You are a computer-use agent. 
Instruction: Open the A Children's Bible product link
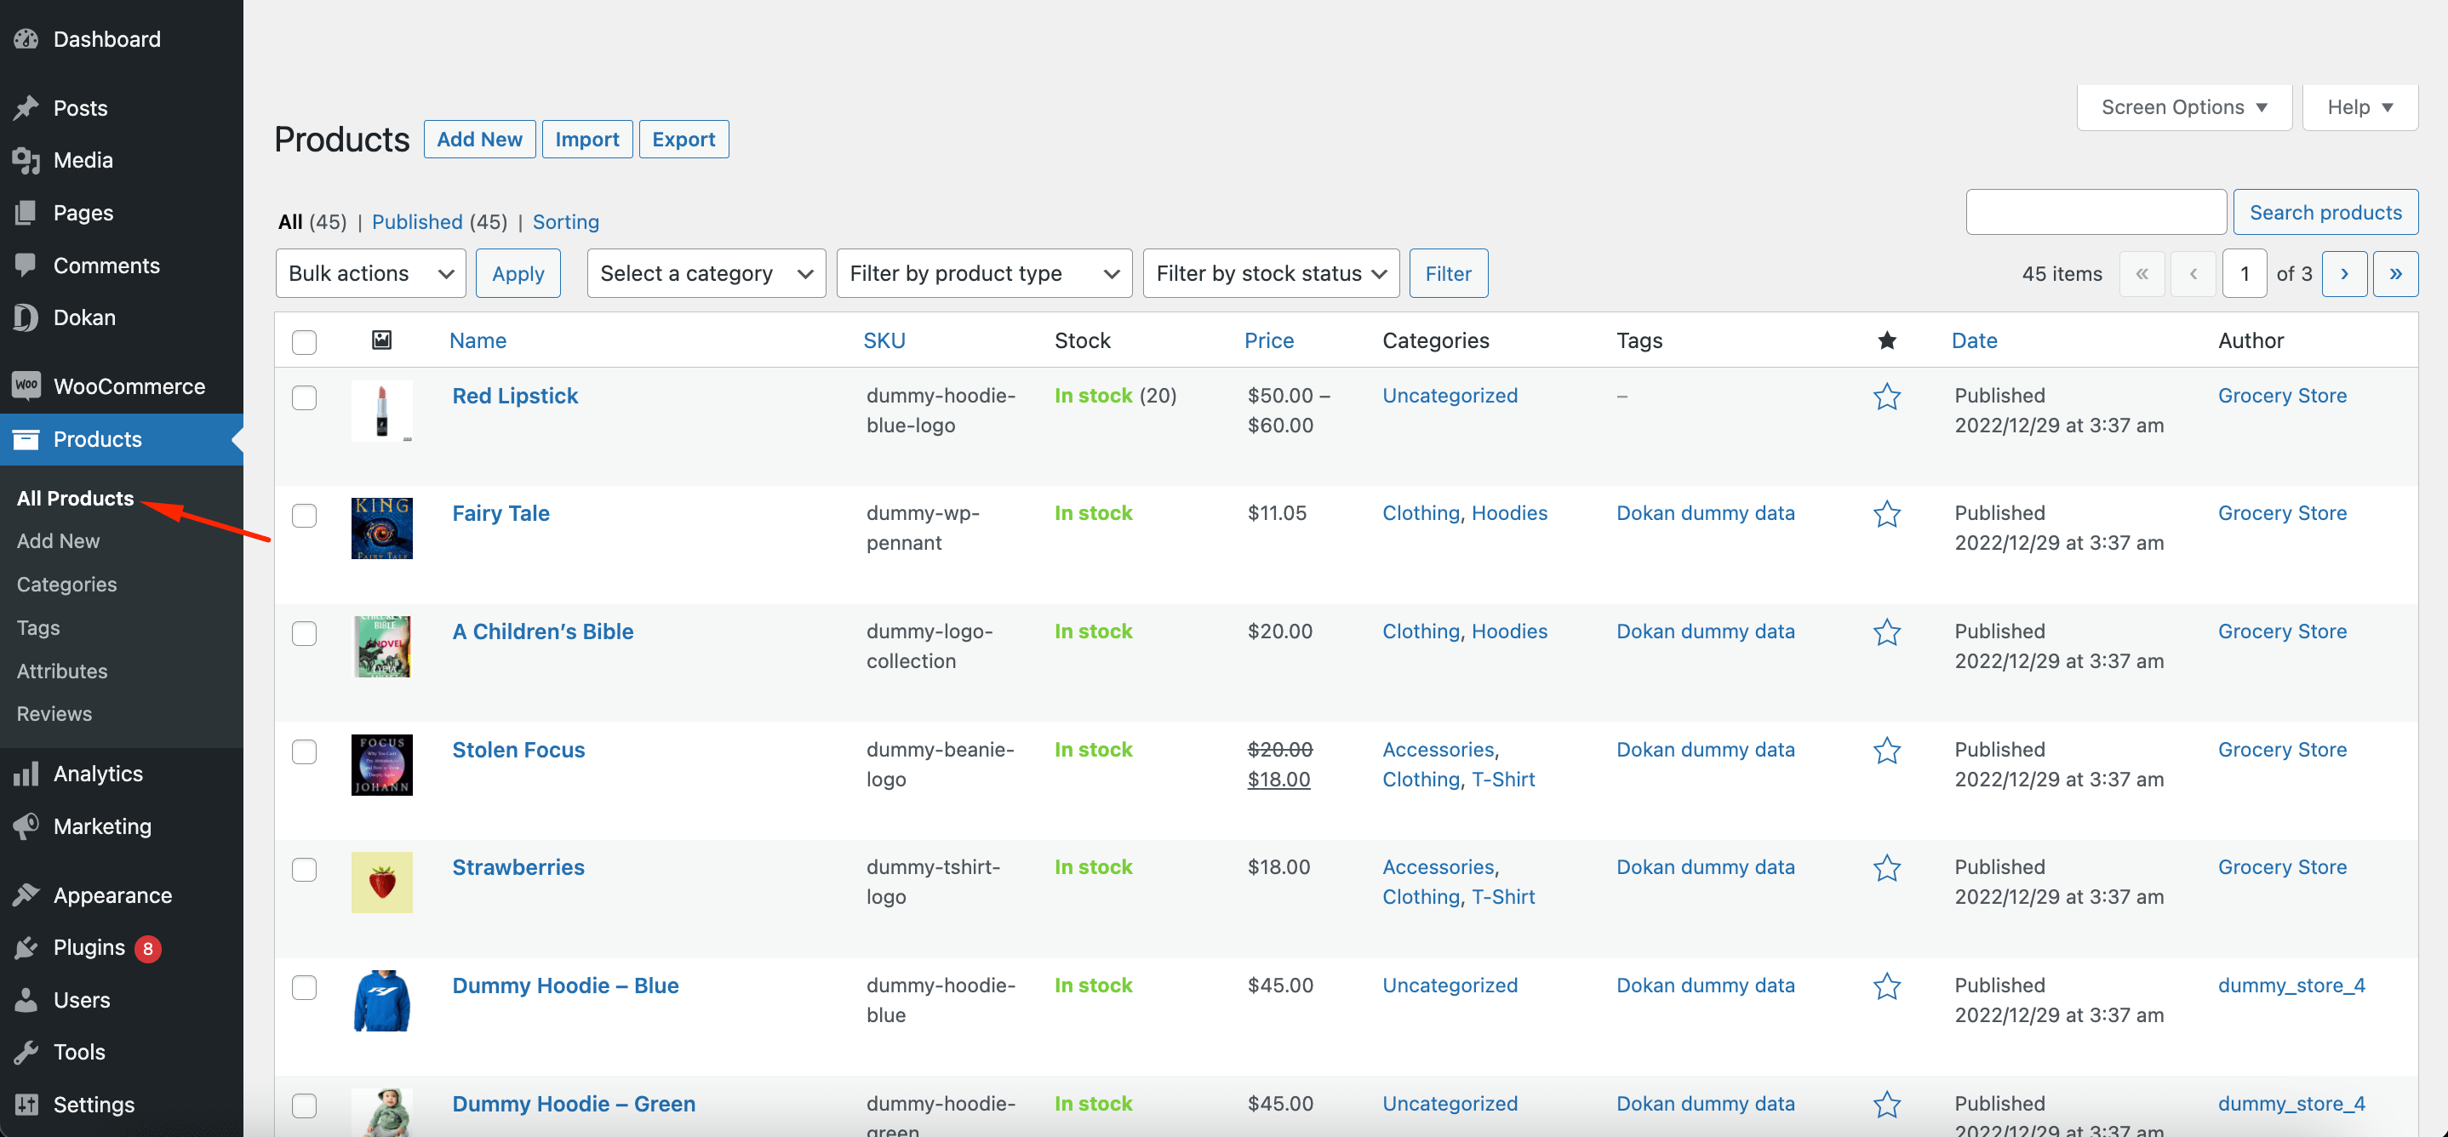[x=542, y=631]
